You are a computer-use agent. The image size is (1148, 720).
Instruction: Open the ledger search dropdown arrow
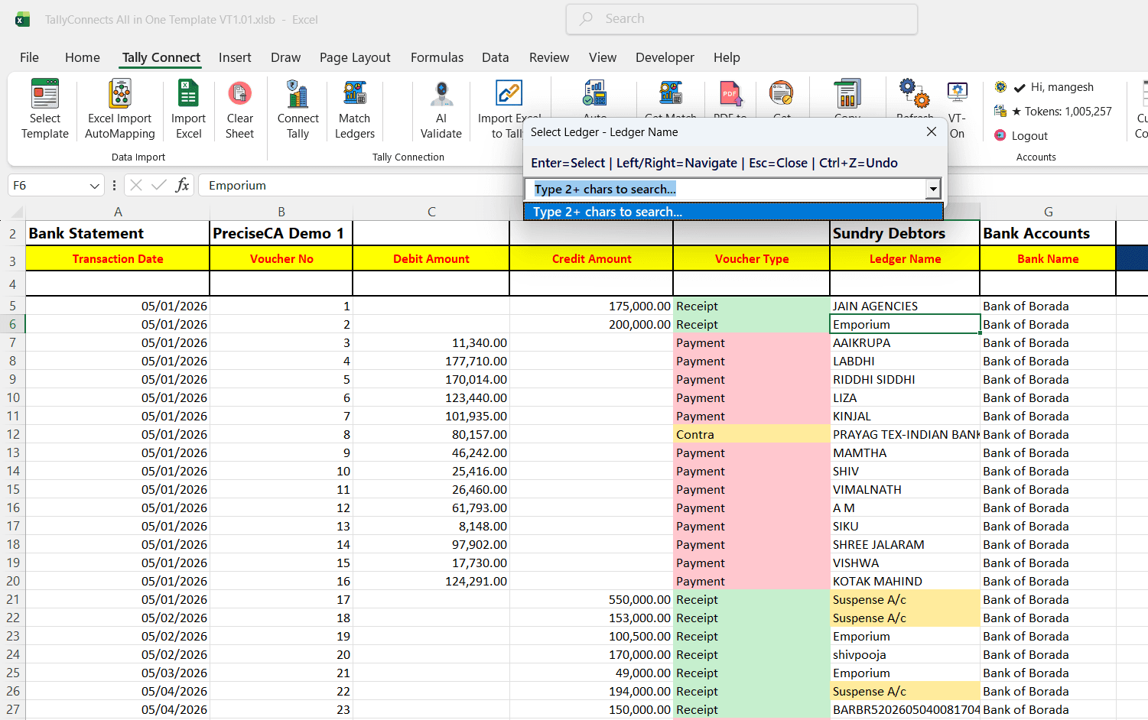[933, 189]
